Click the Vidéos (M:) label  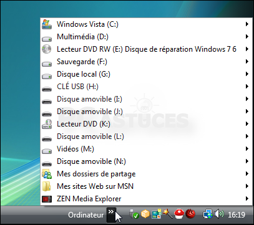76,149
